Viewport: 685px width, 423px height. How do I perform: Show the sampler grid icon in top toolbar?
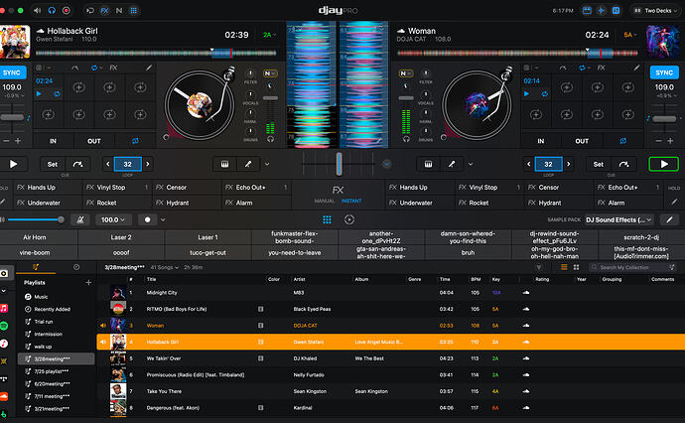133,10
